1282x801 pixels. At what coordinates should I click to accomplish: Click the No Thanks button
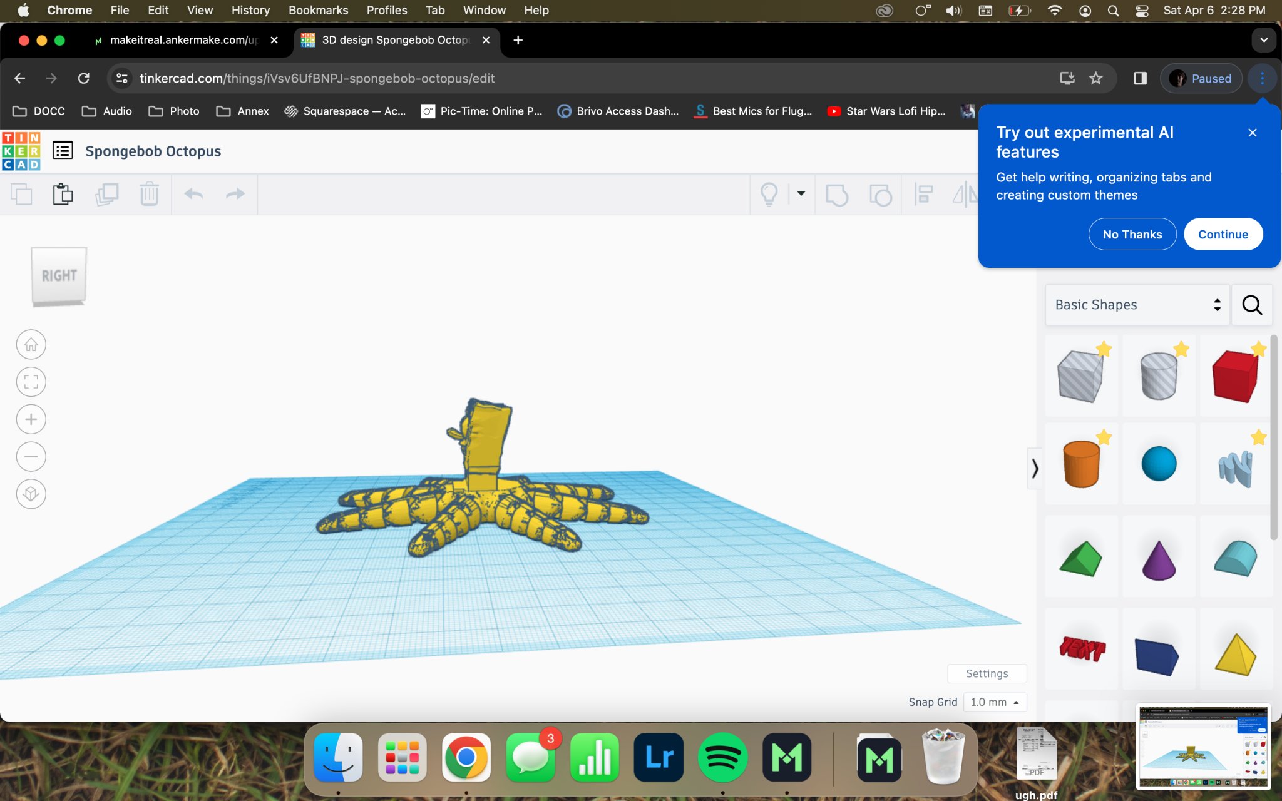1132,234
